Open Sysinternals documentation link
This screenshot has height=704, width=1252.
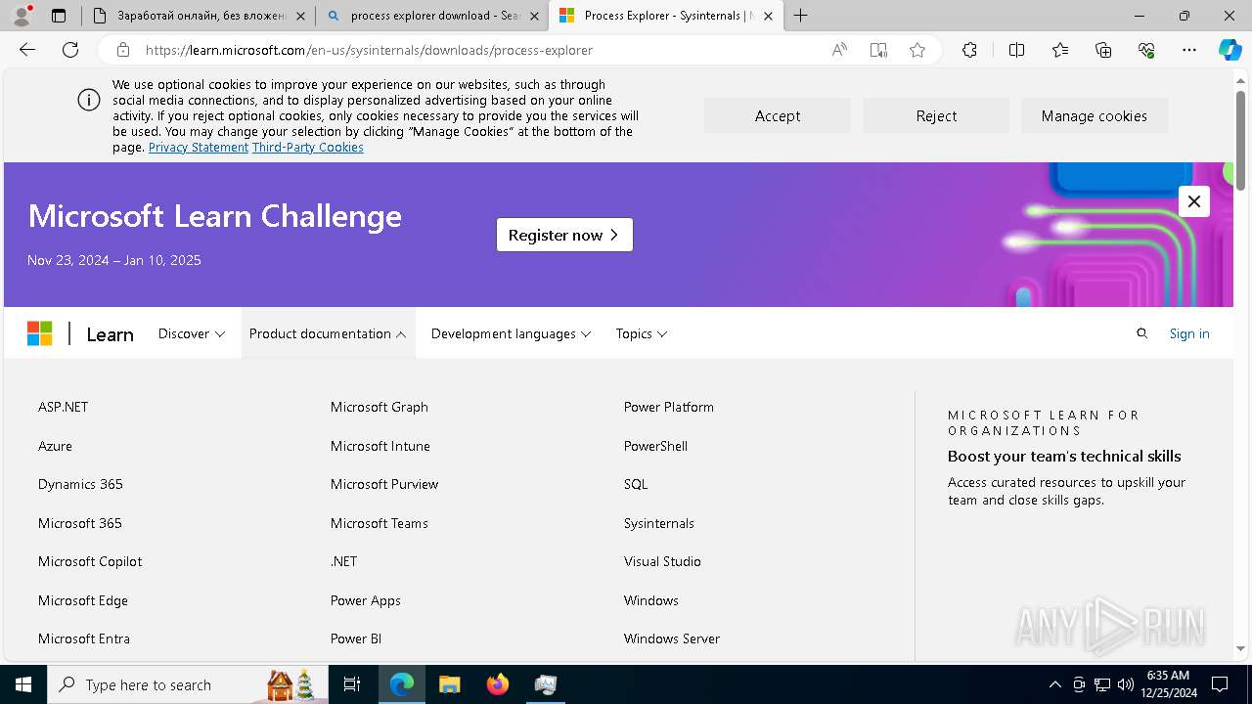(x=659, y=523)
